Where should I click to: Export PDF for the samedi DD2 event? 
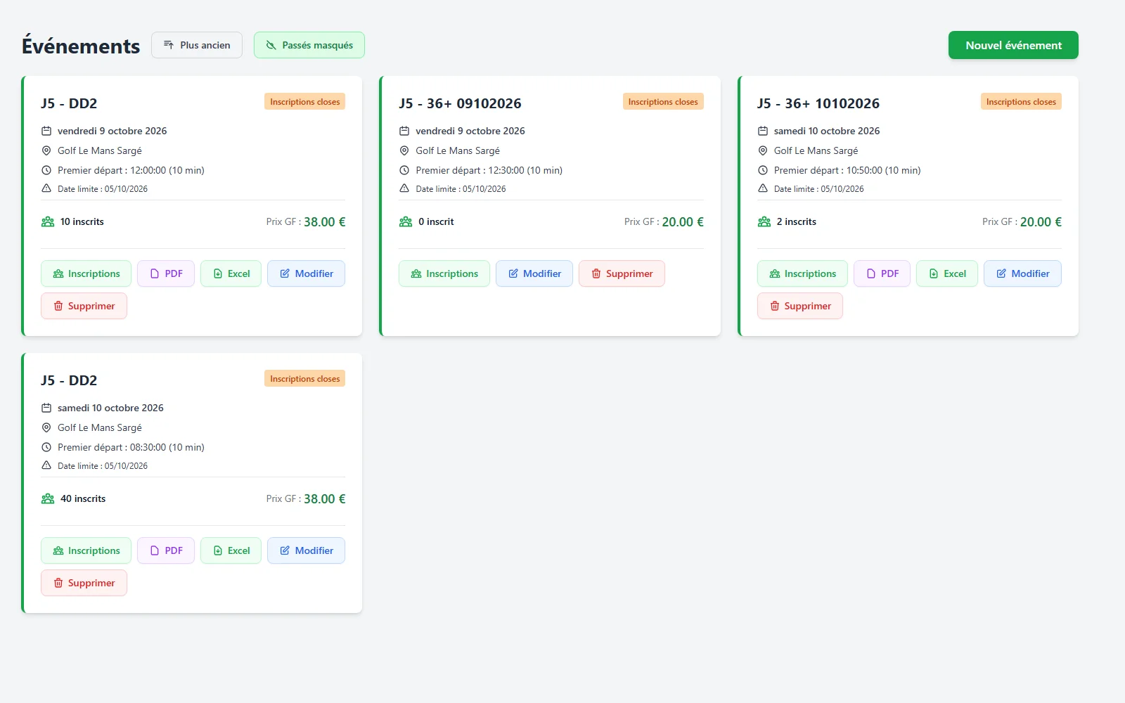click(x=166, y=550)
